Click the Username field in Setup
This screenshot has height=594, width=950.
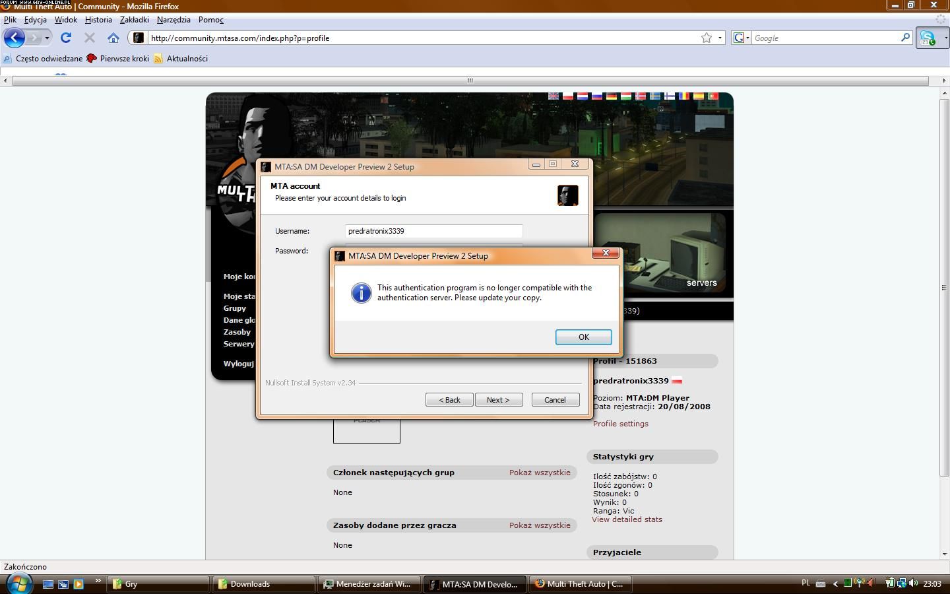pos(433,231)
